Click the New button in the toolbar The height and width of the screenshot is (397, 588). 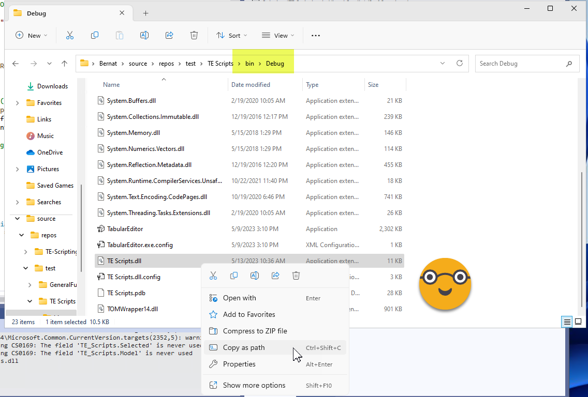click(31, 35)
